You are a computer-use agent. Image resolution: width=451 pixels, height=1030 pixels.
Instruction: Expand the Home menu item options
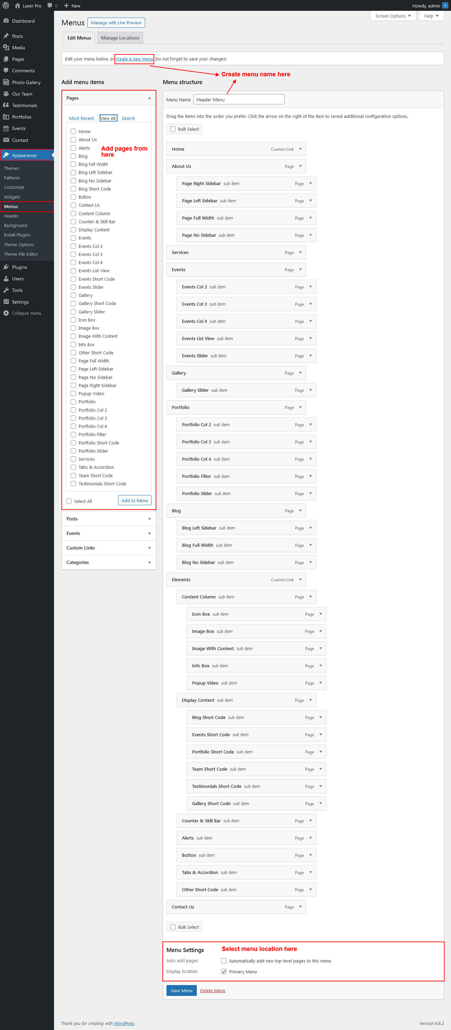pyautogui.click(x=300, y=149)
